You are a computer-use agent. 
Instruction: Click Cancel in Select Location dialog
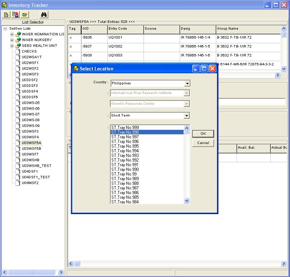coord(203,143)
